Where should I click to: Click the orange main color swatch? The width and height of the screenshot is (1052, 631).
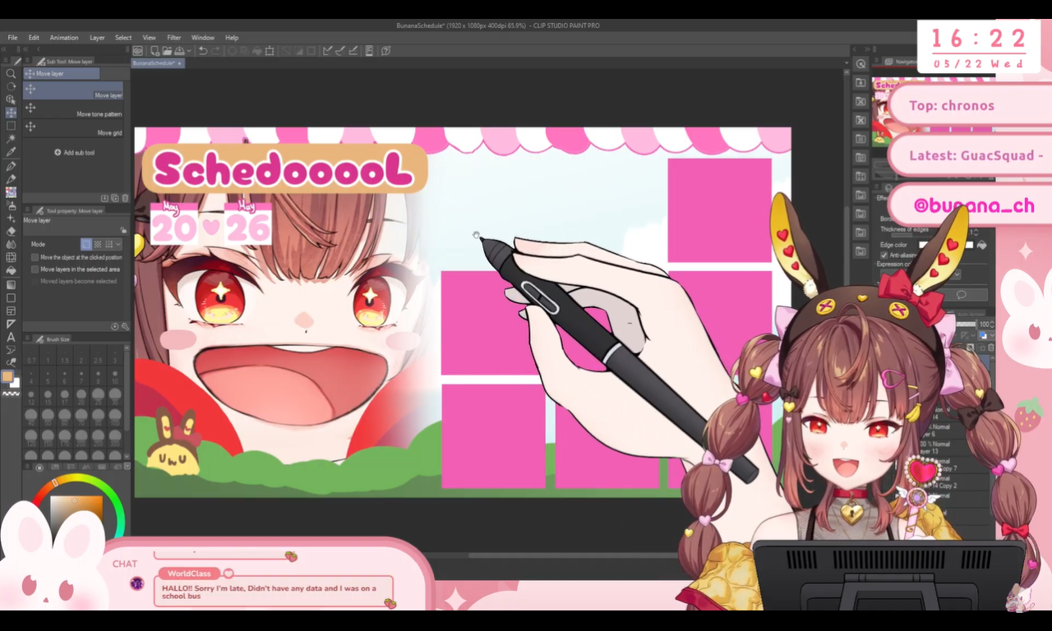click(x=7, y=376)
